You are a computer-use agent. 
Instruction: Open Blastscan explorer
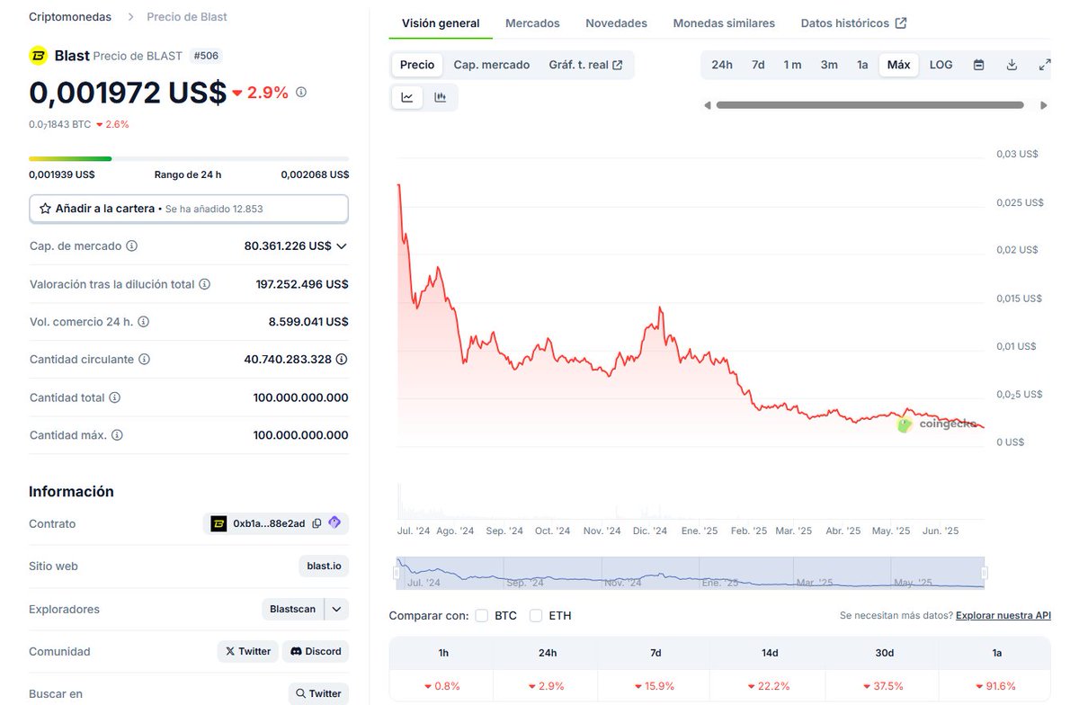[293, 609]
